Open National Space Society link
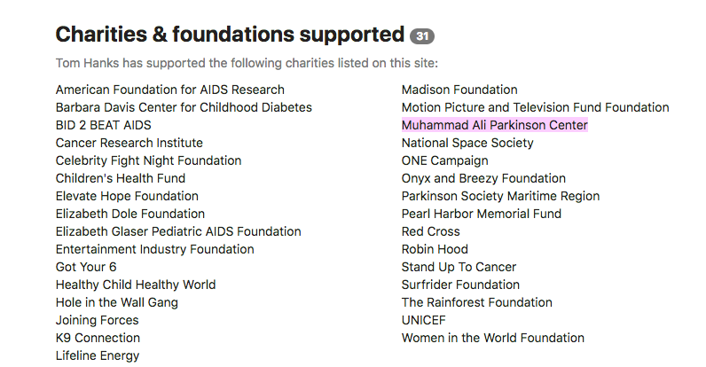This screenshot has height=367, width=706. pyautogui.click(x=467, y=143)
